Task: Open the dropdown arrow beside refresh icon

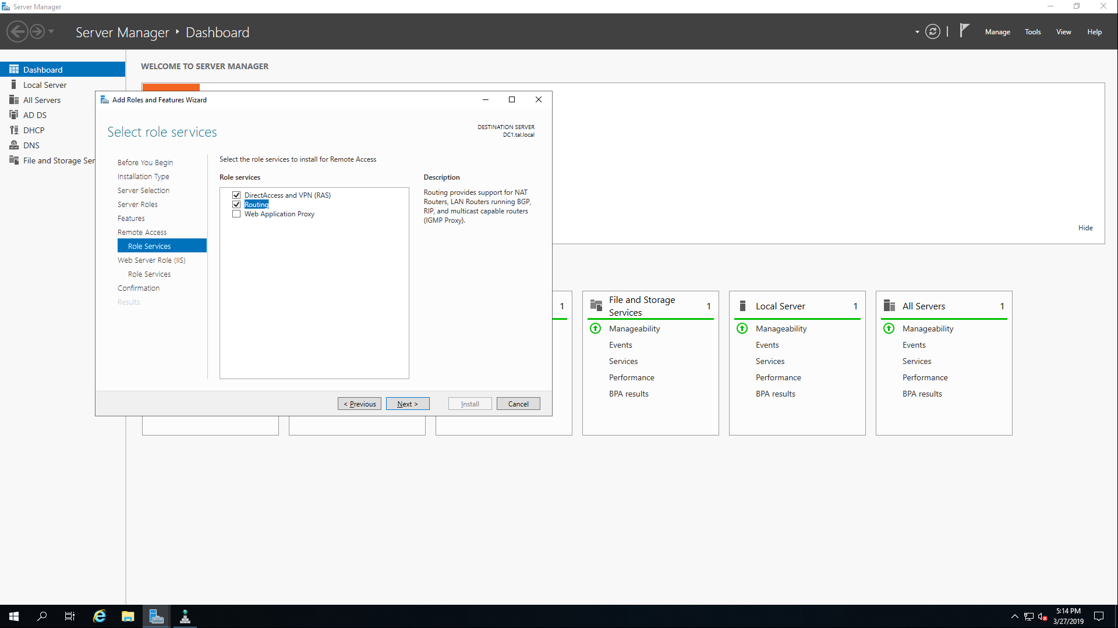Action: (x=917, y=32)
